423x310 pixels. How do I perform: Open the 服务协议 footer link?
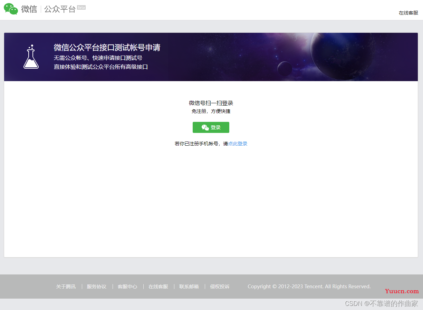tap(97, 287)
